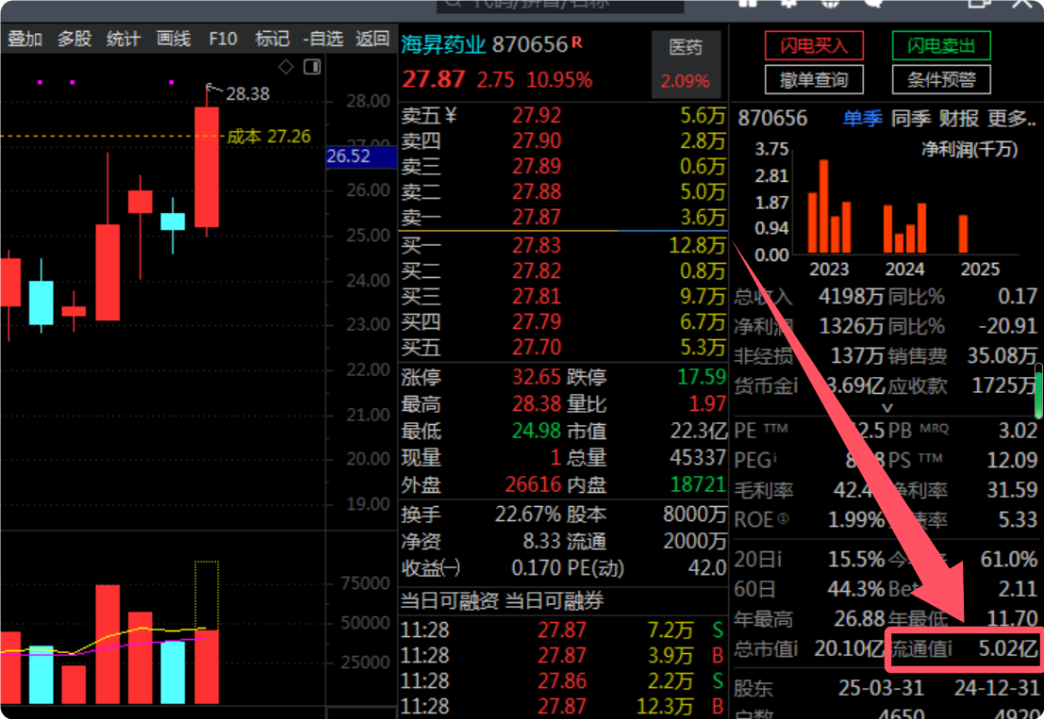Screen dimensions: 1044x719
Task: Click the 股东 date 25-03-31
Action: pyautogui.click(x=881, y=688)
